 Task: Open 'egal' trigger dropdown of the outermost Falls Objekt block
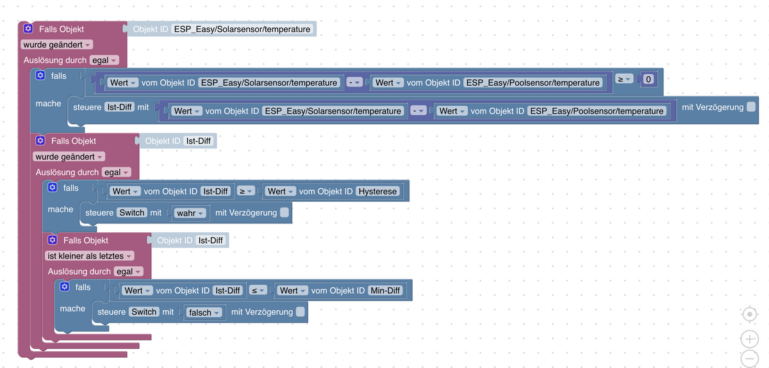pyautogui.click(x=104, y=60)
